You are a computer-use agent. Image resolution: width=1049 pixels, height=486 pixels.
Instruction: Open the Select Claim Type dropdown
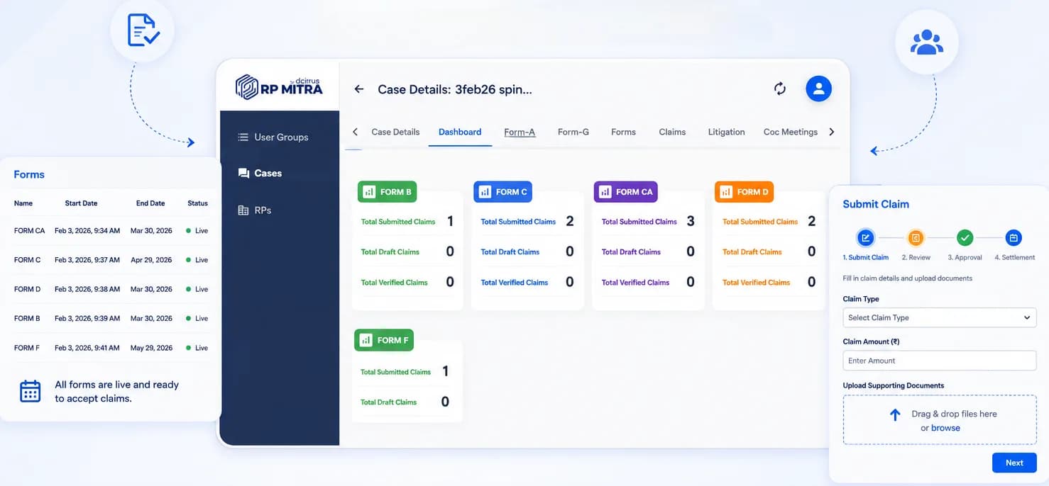point(939,317)
